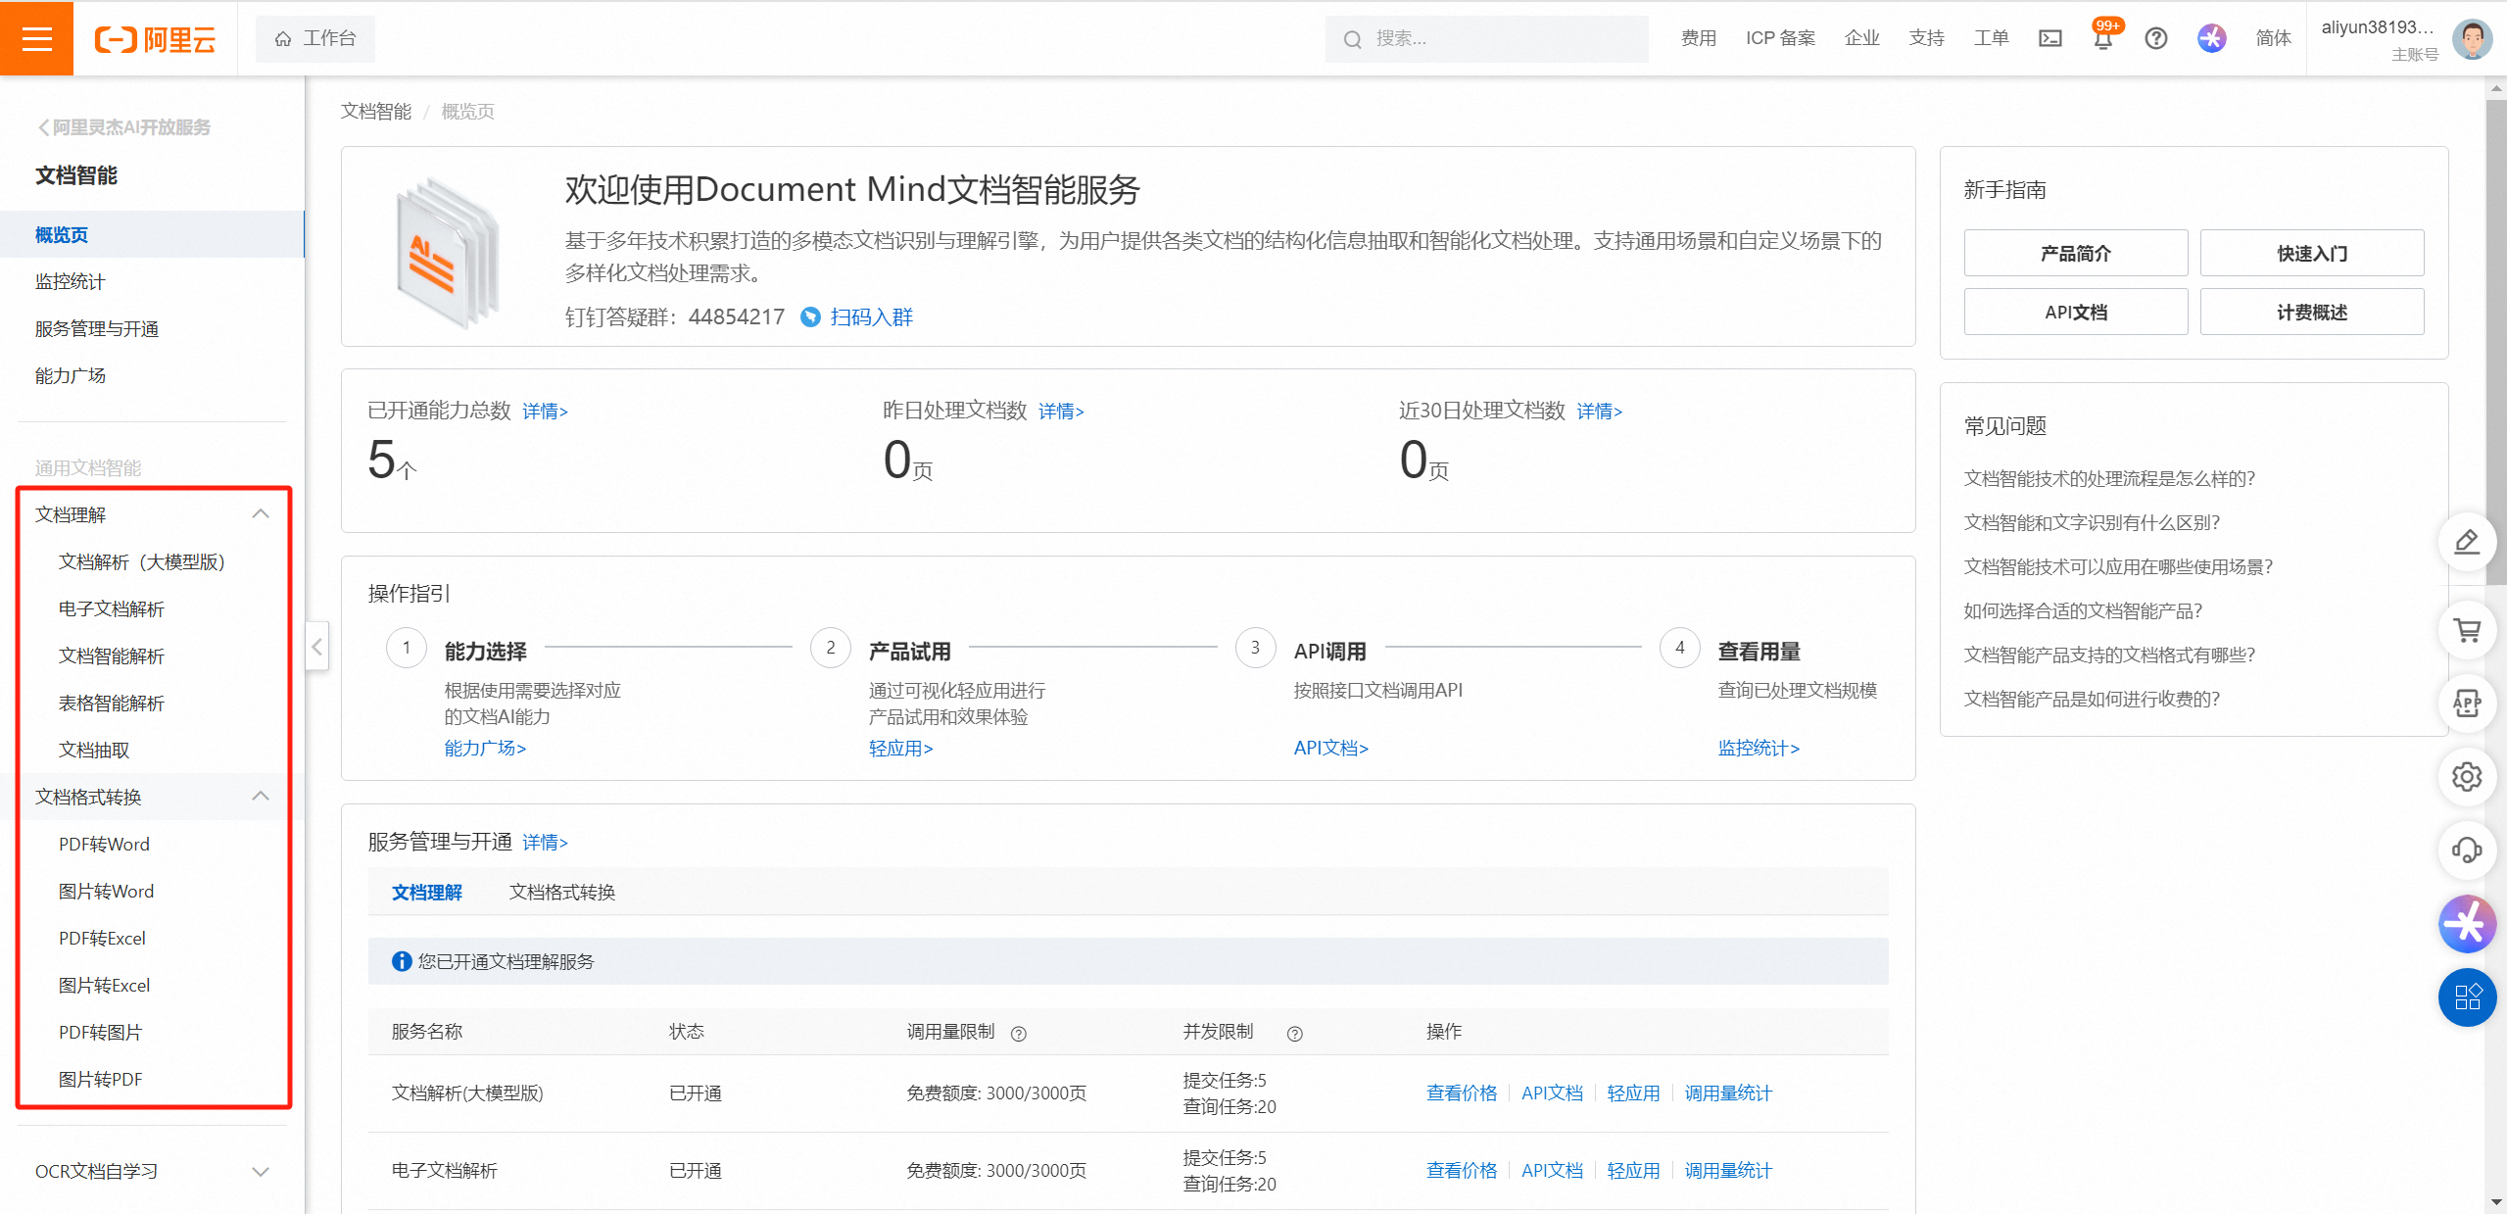Click the vertical page scrollbar

click(x=2495, y=343)
